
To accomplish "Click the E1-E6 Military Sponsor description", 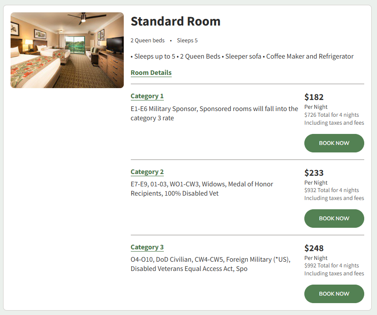I will click(x=214, y=113).
